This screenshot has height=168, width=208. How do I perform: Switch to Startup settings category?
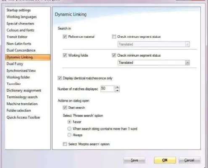click(x=18, y=10)
